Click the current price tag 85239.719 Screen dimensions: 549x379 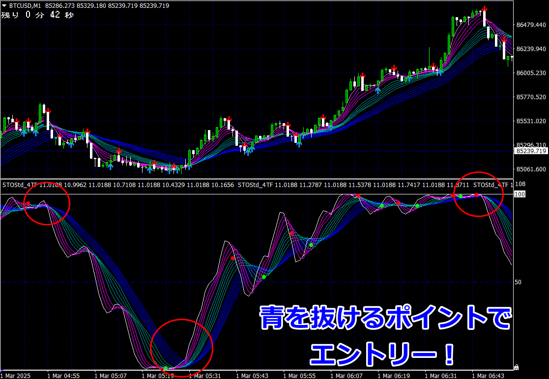[531, 151]
